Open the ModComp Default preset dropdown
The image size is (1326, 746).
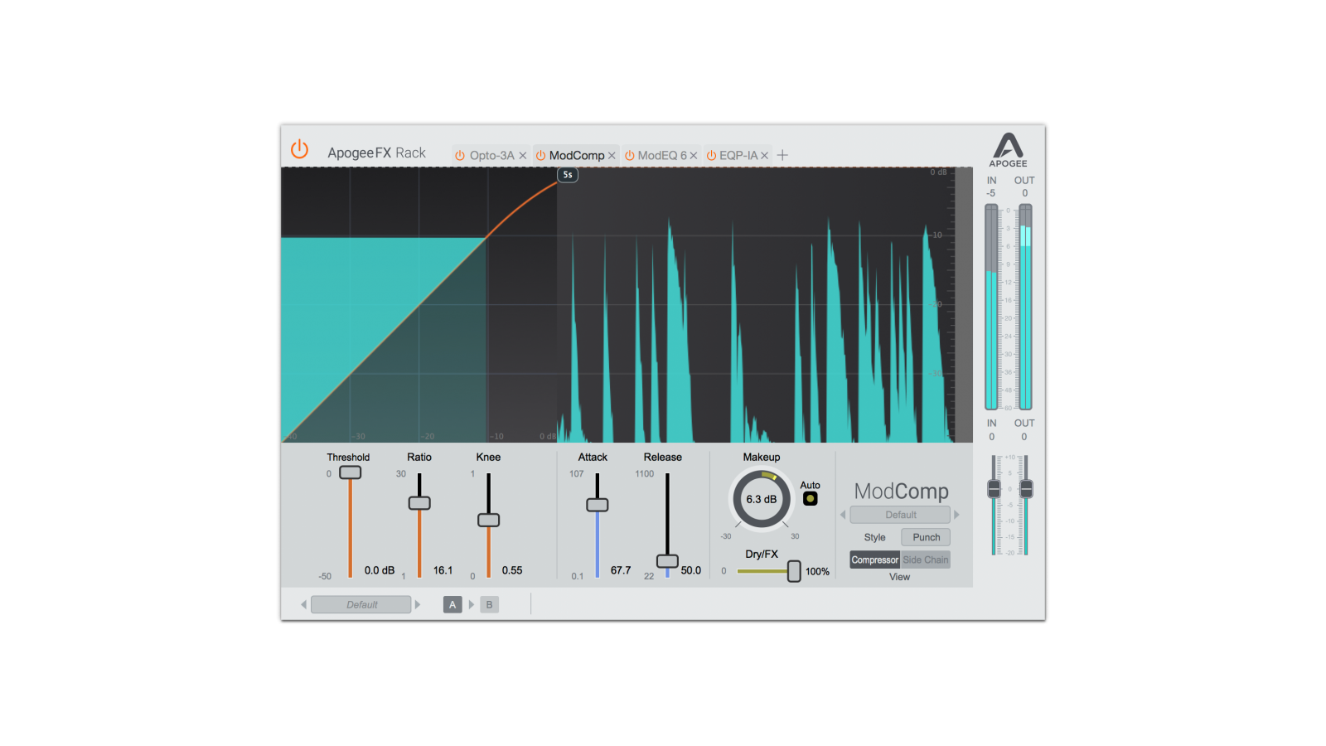tap(900, 515)
